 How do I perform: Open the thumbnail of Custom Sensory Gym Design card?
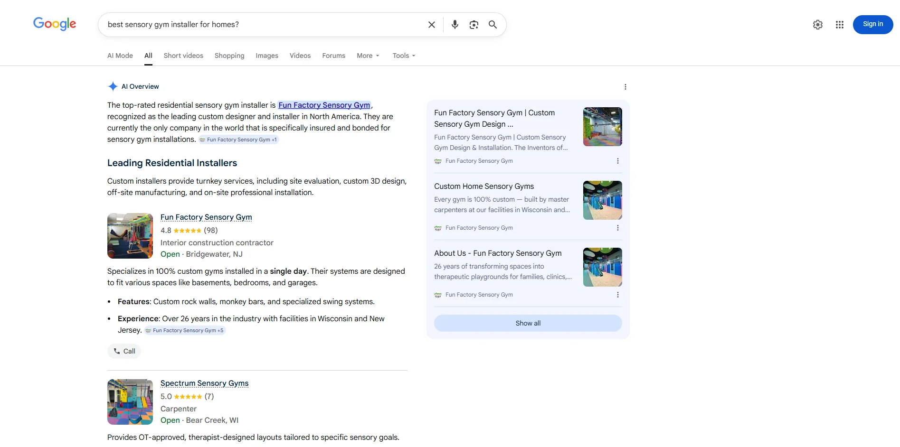[x=603, y=127]
